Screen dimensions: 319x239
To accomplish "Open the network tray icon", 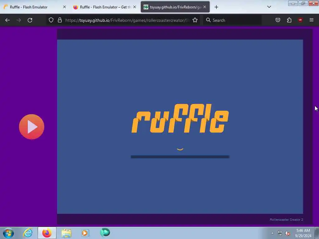I will [280, 233].
